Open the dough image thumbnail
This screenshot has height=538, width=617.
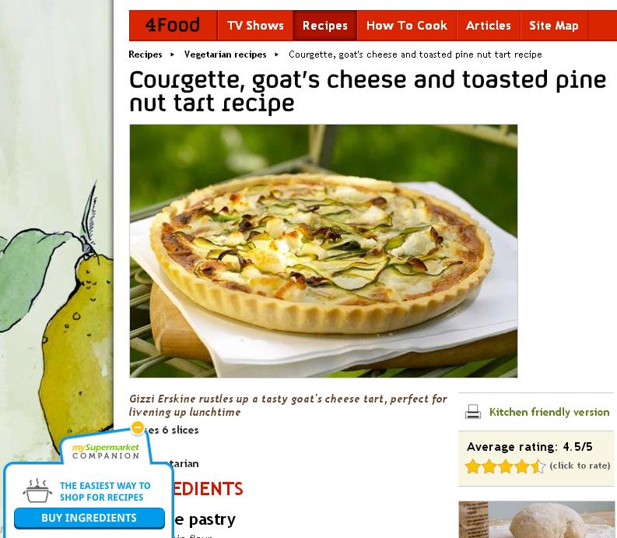pyautogui.click(x=536, y=519)
